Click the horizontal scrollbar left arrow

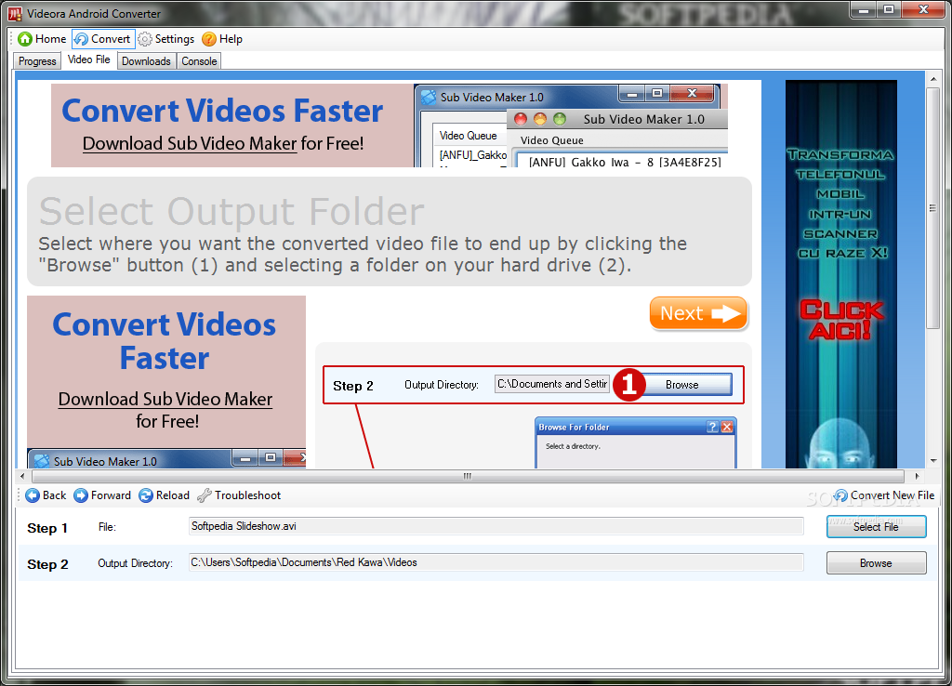(x=22, y=476)
